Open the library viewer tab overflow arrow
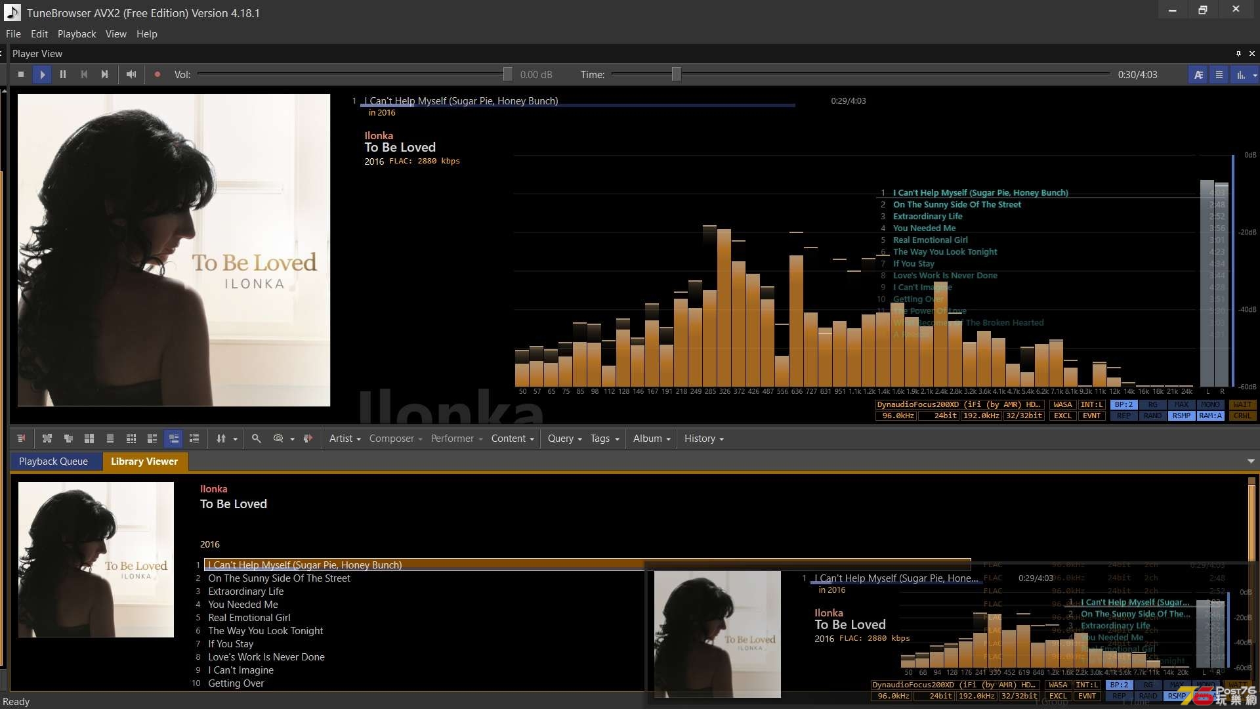The width and height of the screenshot is (1260, 709). 1251,462
